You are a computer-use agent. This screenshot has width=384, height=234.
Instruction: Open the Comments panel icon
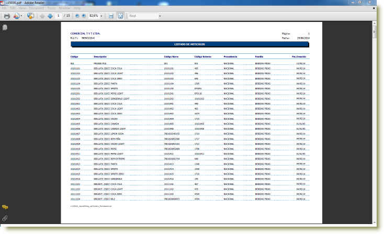click(x=5, y=207)
